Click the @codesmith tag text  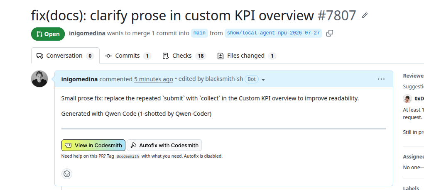(127, 156)
